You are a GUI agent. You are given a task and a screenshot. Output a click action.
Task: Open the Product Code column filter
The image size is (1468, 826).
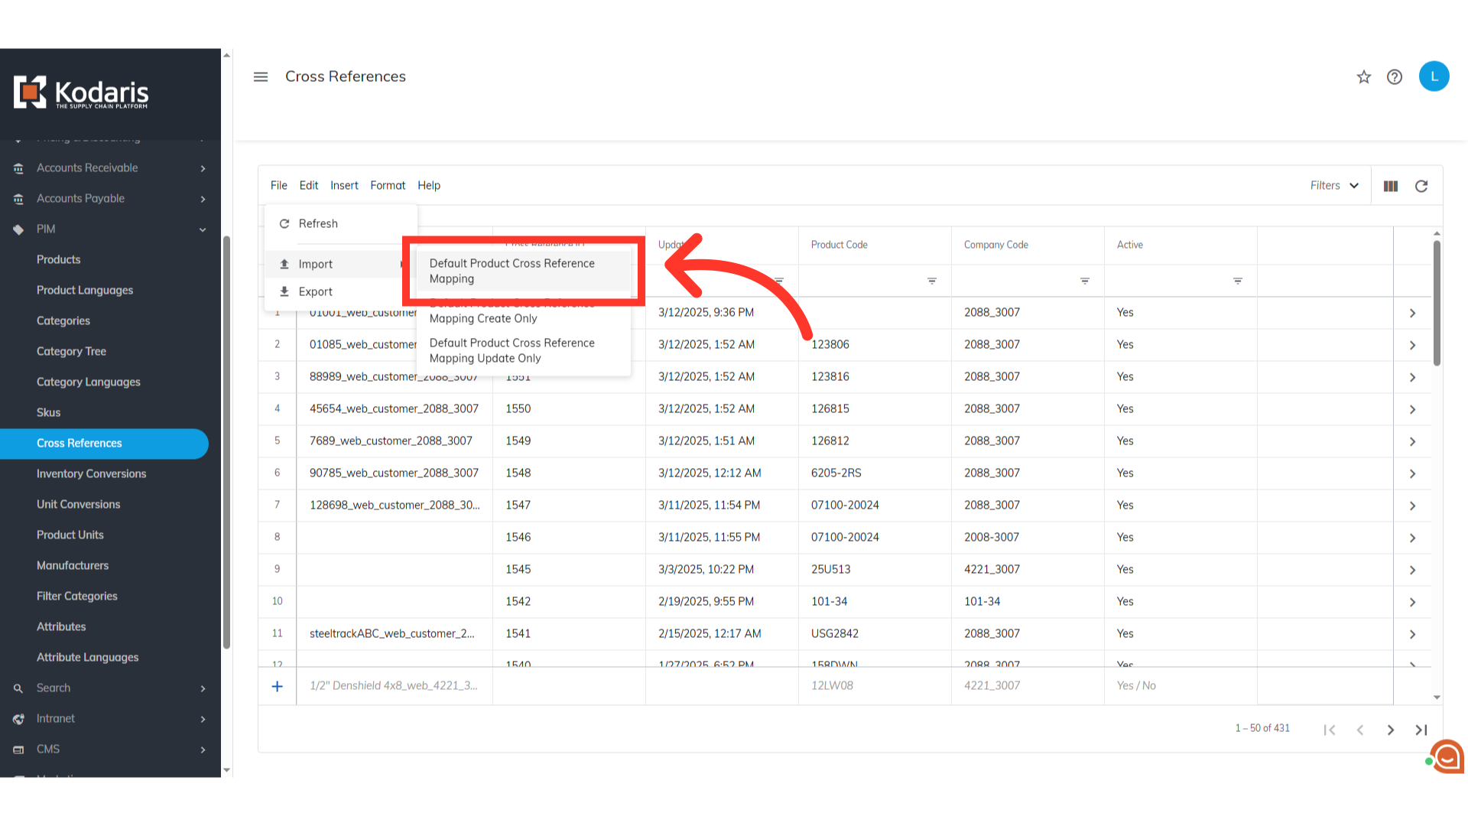(x=932, y=281)
